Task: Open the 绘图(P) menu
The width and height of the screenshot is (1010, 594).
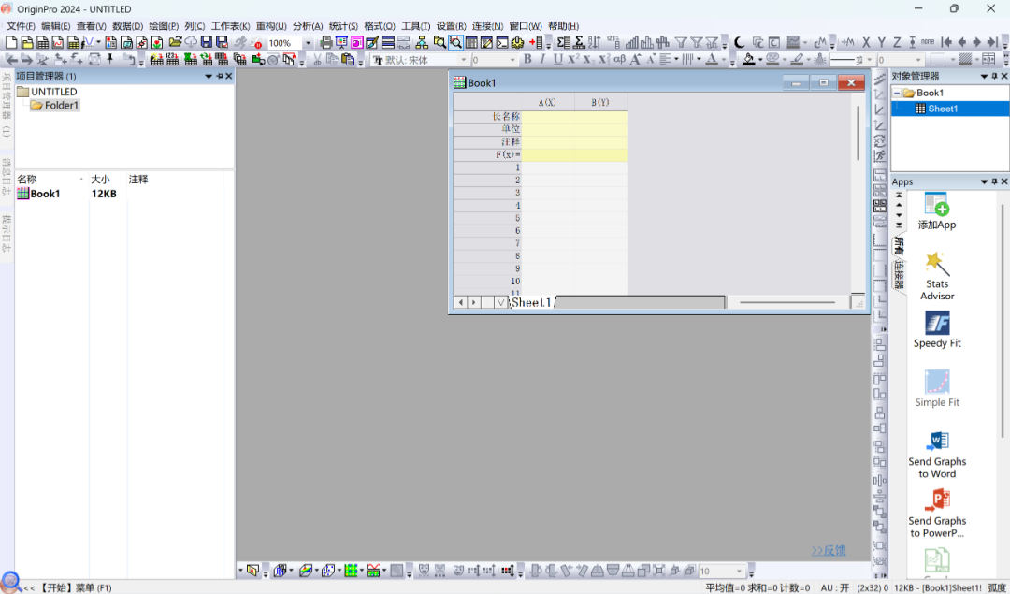Action: click(x=164, y=26)
